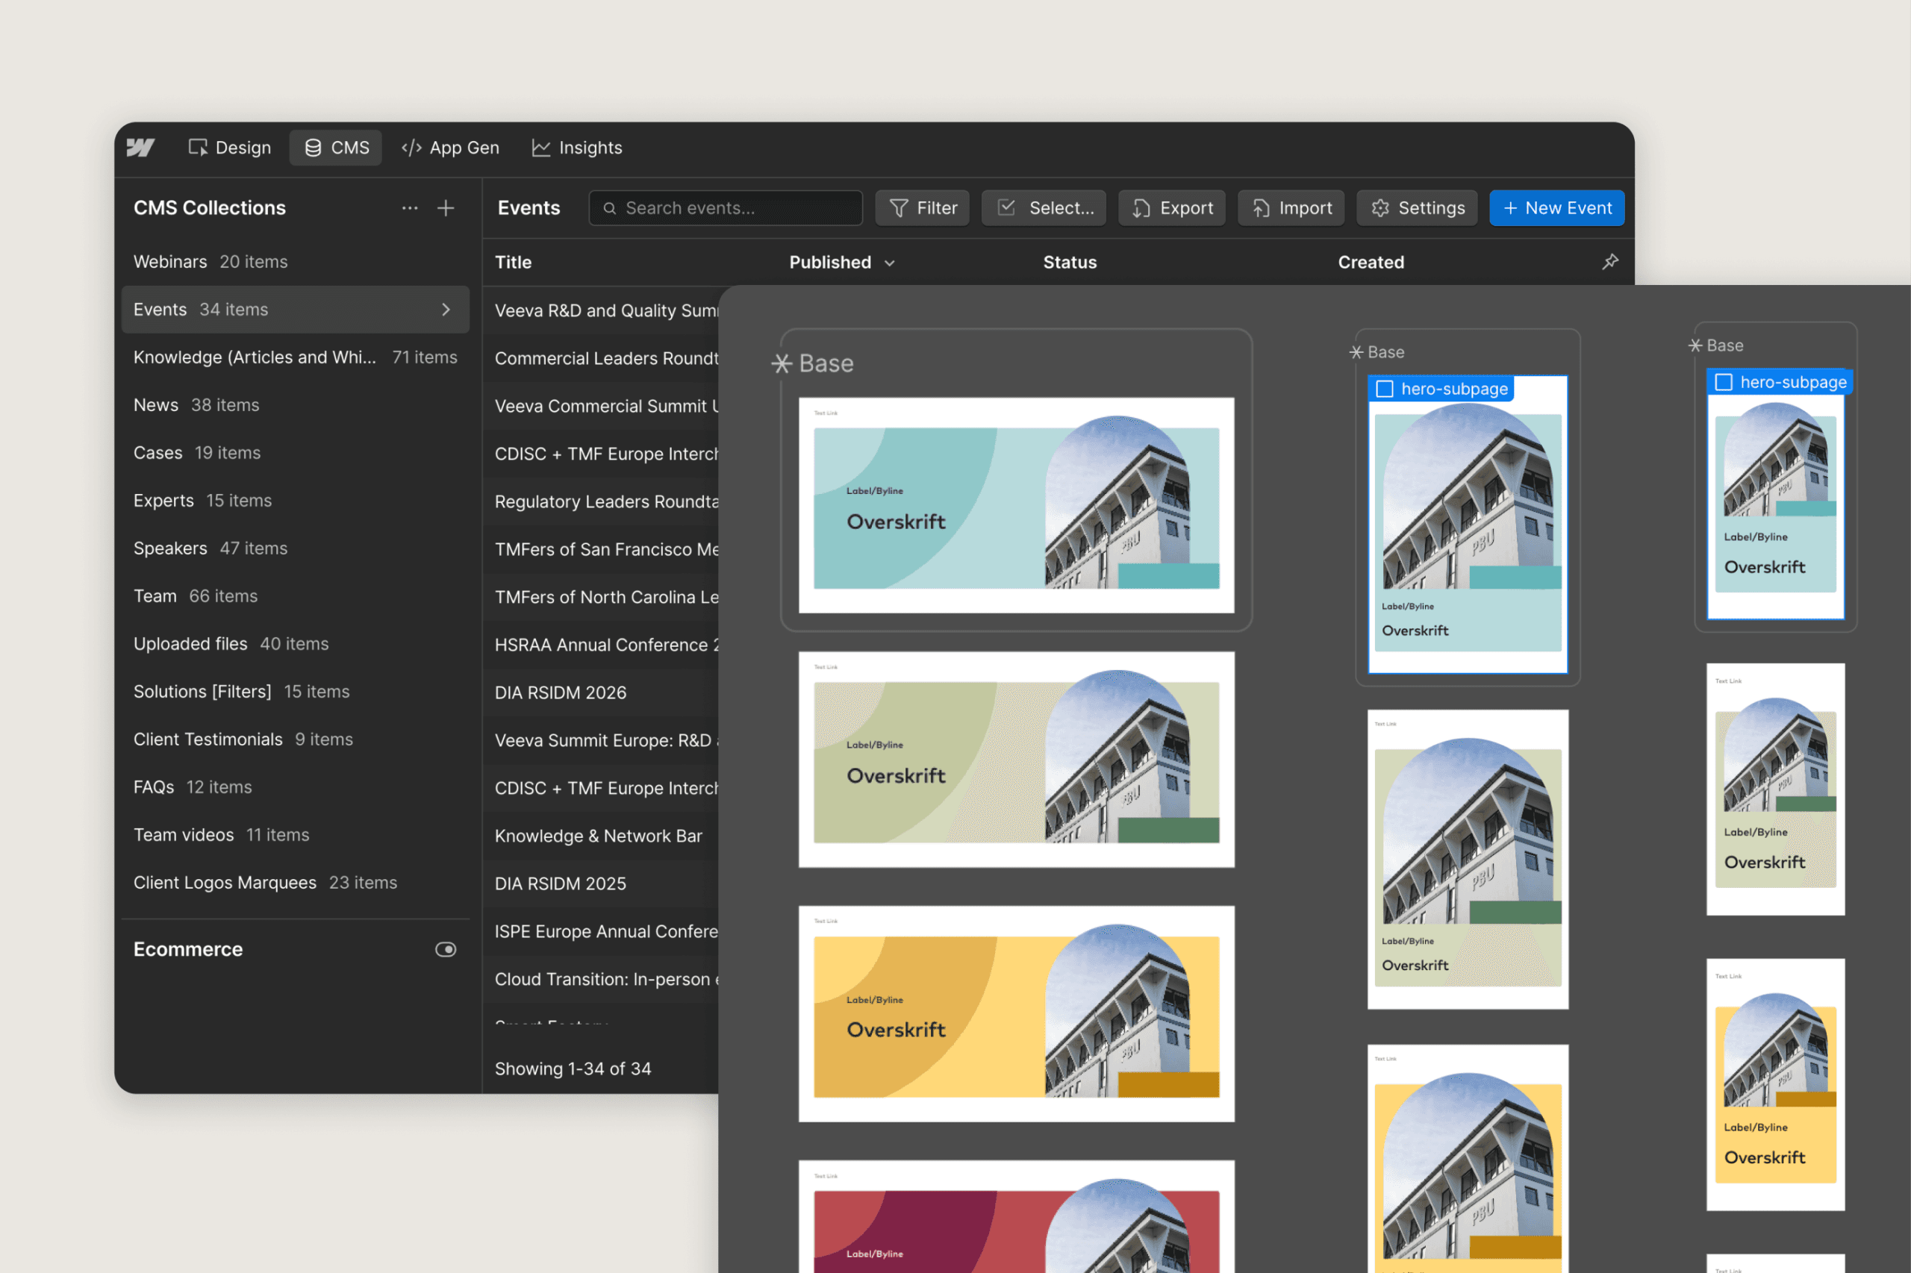Click the Export button
Screen dimensions: 1911x1273
pyautogui.click(x=1171, y=208)
